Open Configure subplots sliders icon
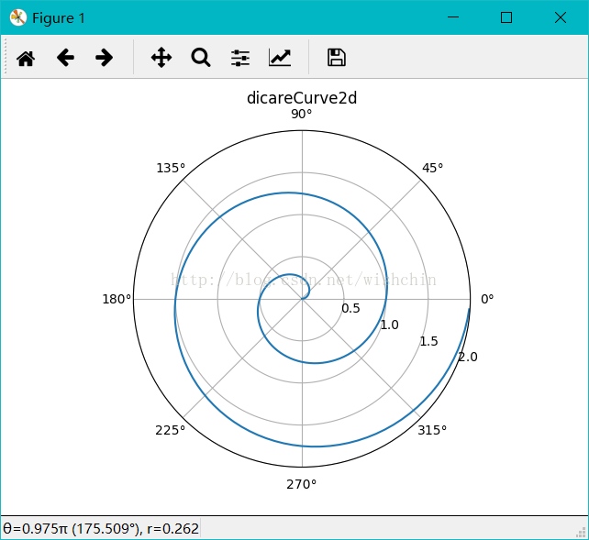The width and height of the screenshot is (589, 540). tap(240, 58)
